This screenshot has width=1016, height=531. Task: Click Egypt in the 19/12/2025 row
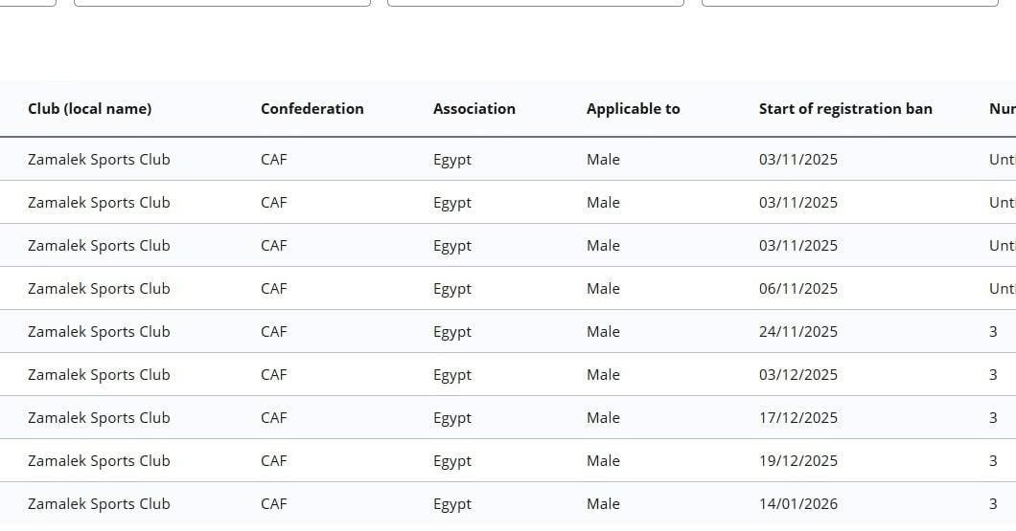(451, 461)
